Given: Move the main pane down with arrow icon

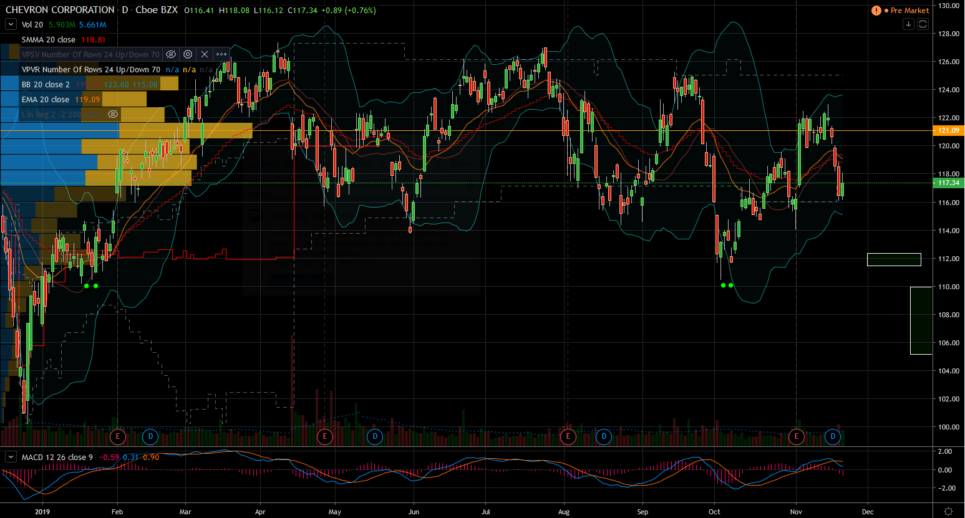Looking at the screenshot, I should click(x=908, y=24).
